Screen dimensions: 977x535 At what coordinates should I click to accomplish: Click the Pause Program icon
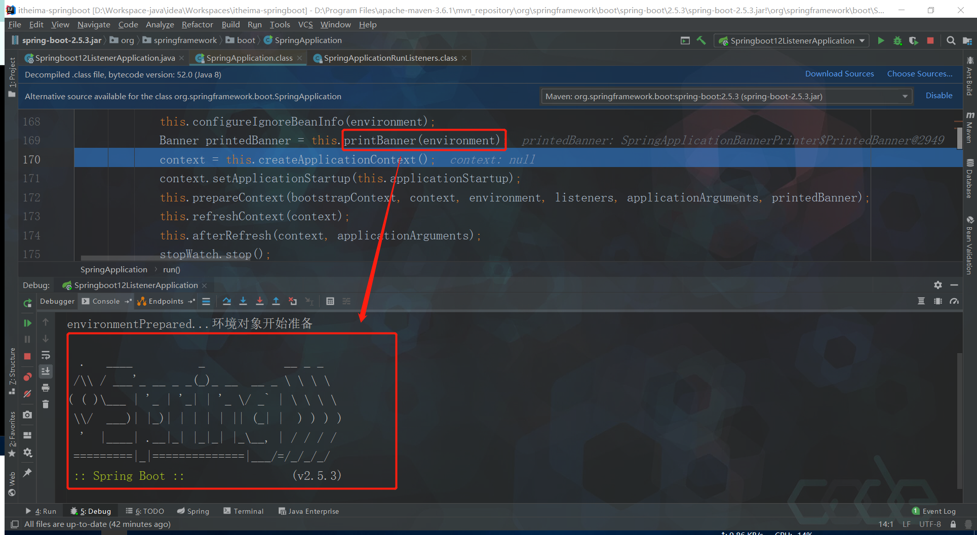click(27, 339)
